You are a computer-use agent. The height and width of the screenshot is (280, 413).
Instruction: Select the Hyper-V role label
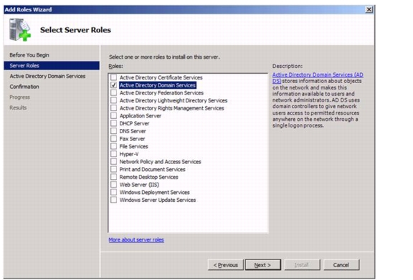(x=129, y=154)
